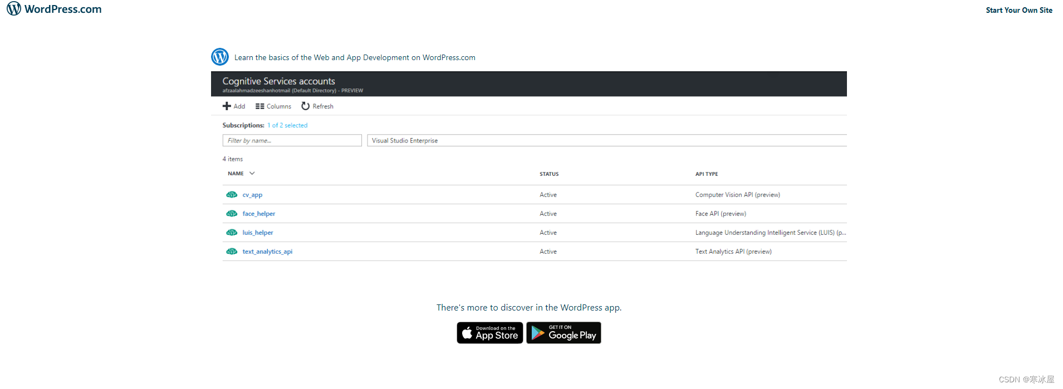
Task: Click the Subscriptions label
Action: (x=243, y=125)
